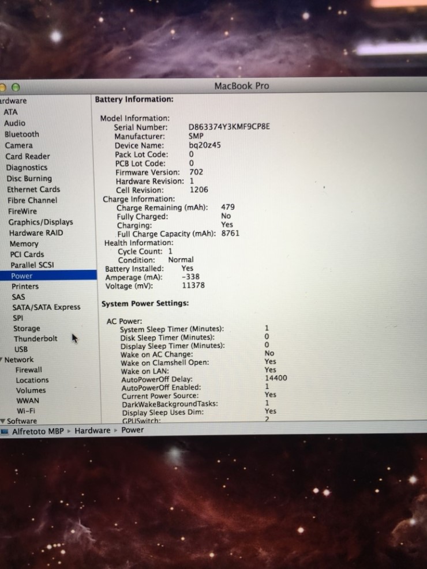Select the highlighted Power entry
The image size is (427, 569).
coord(48,276)
